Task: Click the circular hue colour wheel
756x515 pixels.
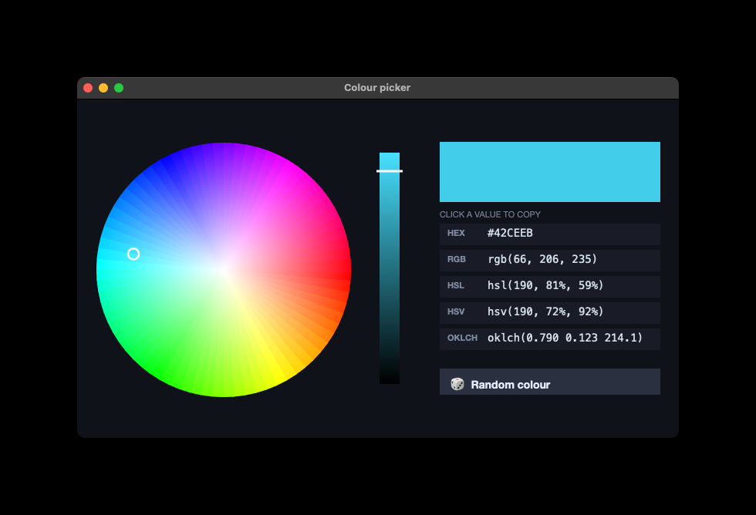Action: click(224, 270)
